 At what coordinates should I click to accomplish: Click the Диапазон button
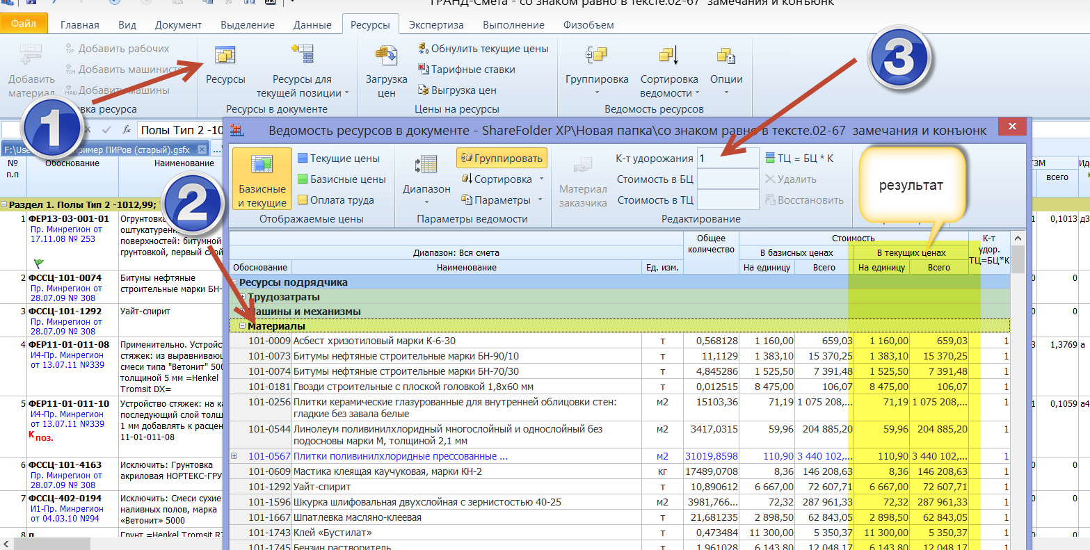point(426,176)
